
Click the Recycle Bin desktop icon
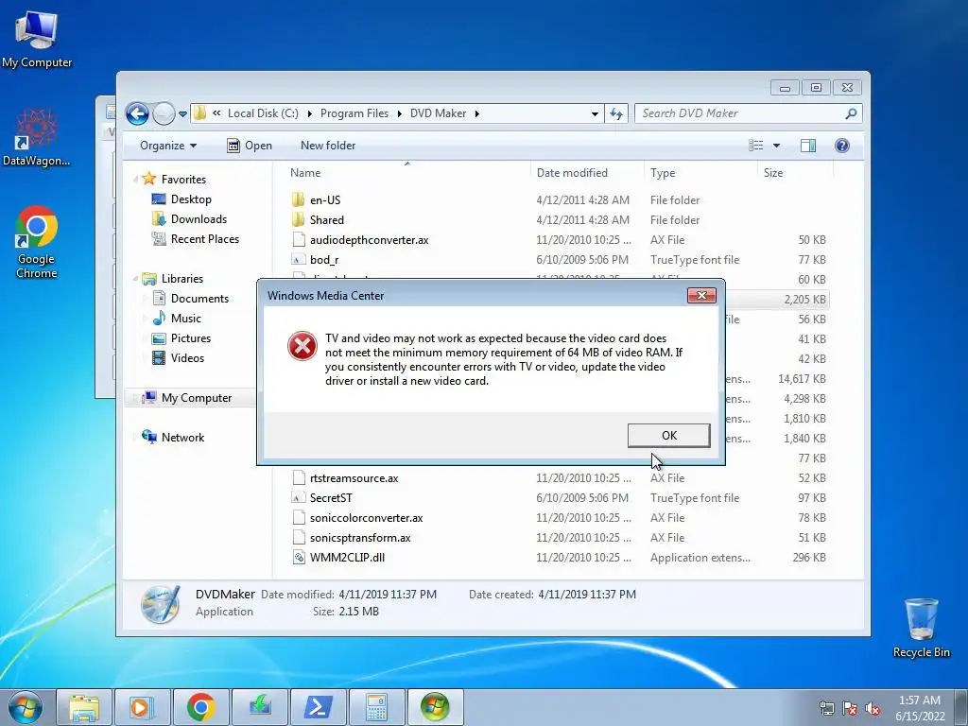point(921,628)
